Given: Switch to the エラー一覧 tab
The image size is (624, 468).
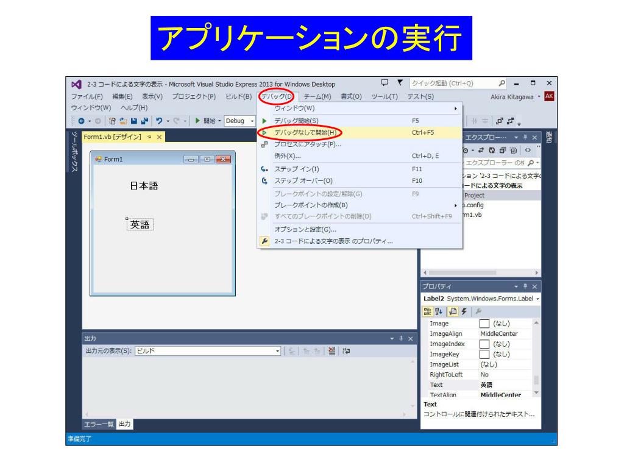Looking at the screenshot, I should point(99,424).
